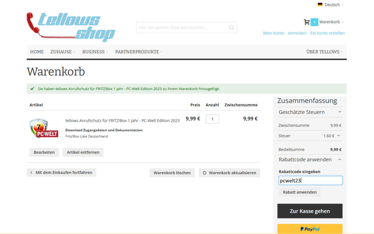
Task: Click Download Zugangsdaten und Dokumentation label
Action: click(x=104, y=130)
